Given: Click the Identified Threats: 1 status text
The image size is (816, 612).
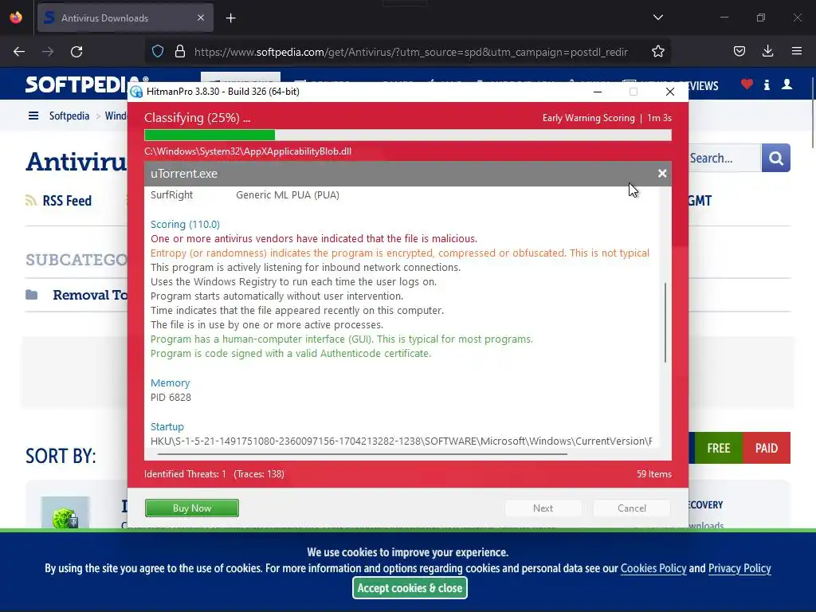Looking at the screenshot, I should [x=185, y=474].
